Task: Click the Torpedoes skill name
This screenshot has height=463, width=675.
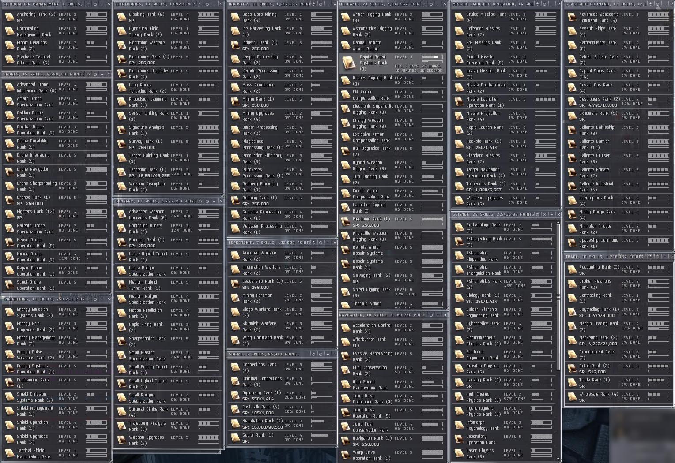Action: click(486, 183)
